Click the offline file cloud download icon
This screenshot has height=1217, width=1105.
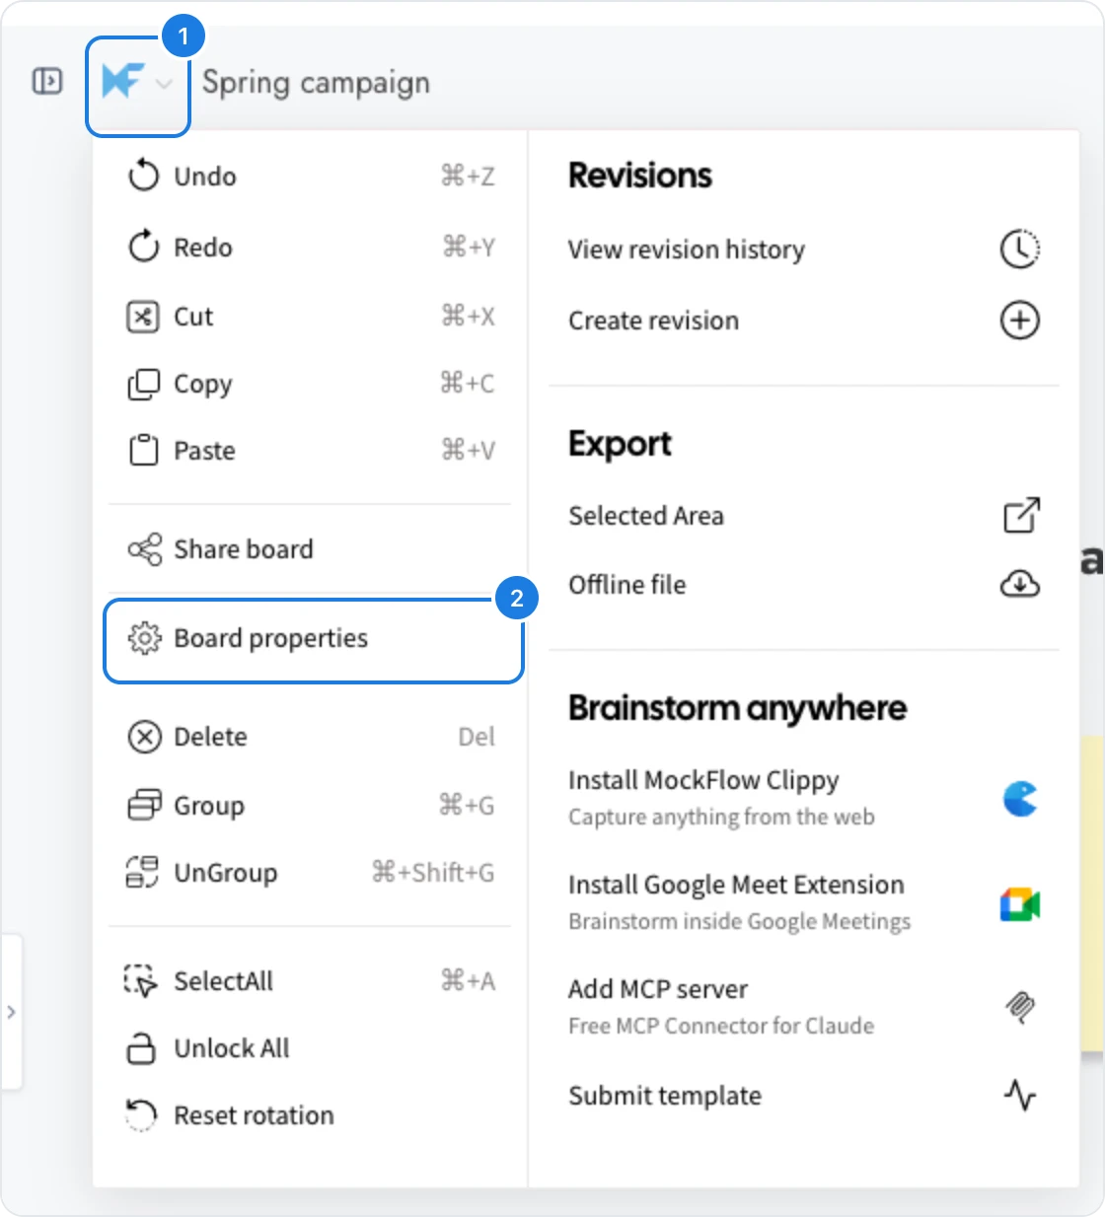point(1020,584)
